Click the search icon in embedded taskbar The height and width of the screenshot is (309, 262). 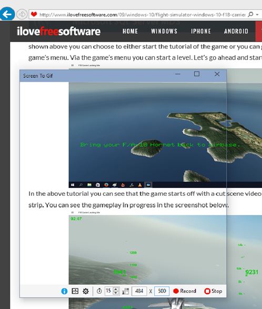point(81,185)
